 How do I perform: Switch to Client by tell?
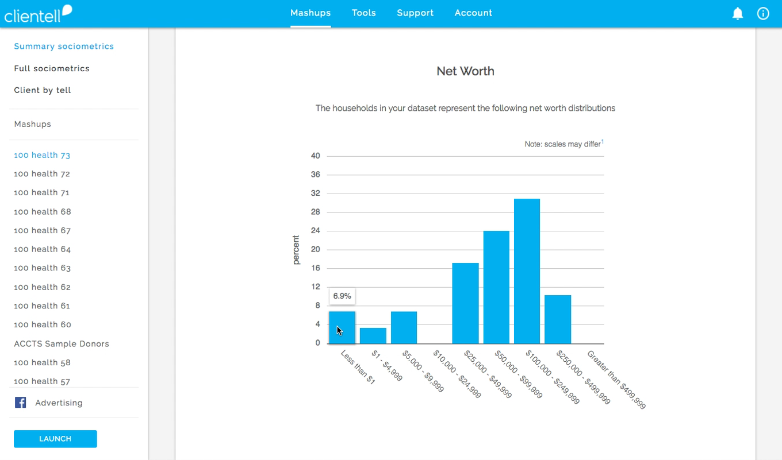tap(43, 90)
